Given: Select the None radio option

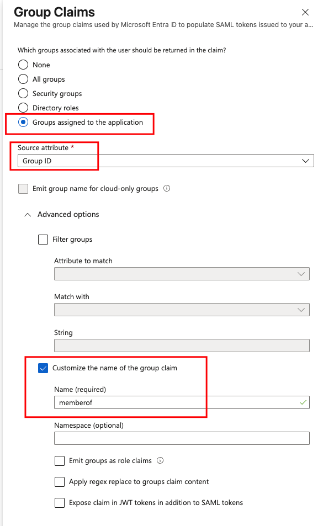Looking at the screenshot, I should (x=23, y=65).
